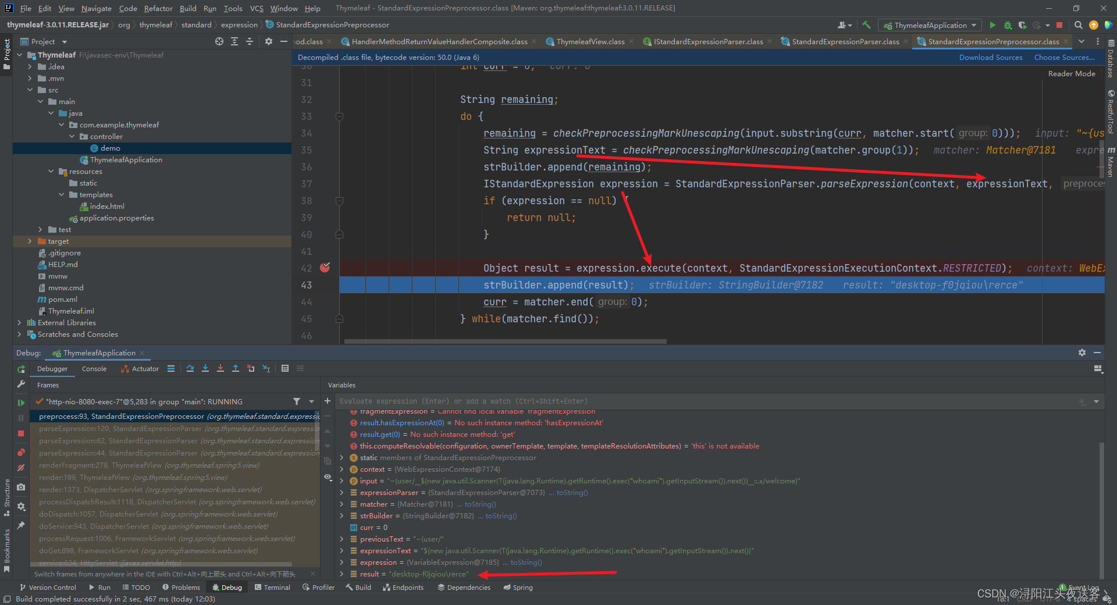Click the editor's horizontal scrollbar
Viewport: 1117px width, 605px height.
pyautogui.click(x=505, y=341)
